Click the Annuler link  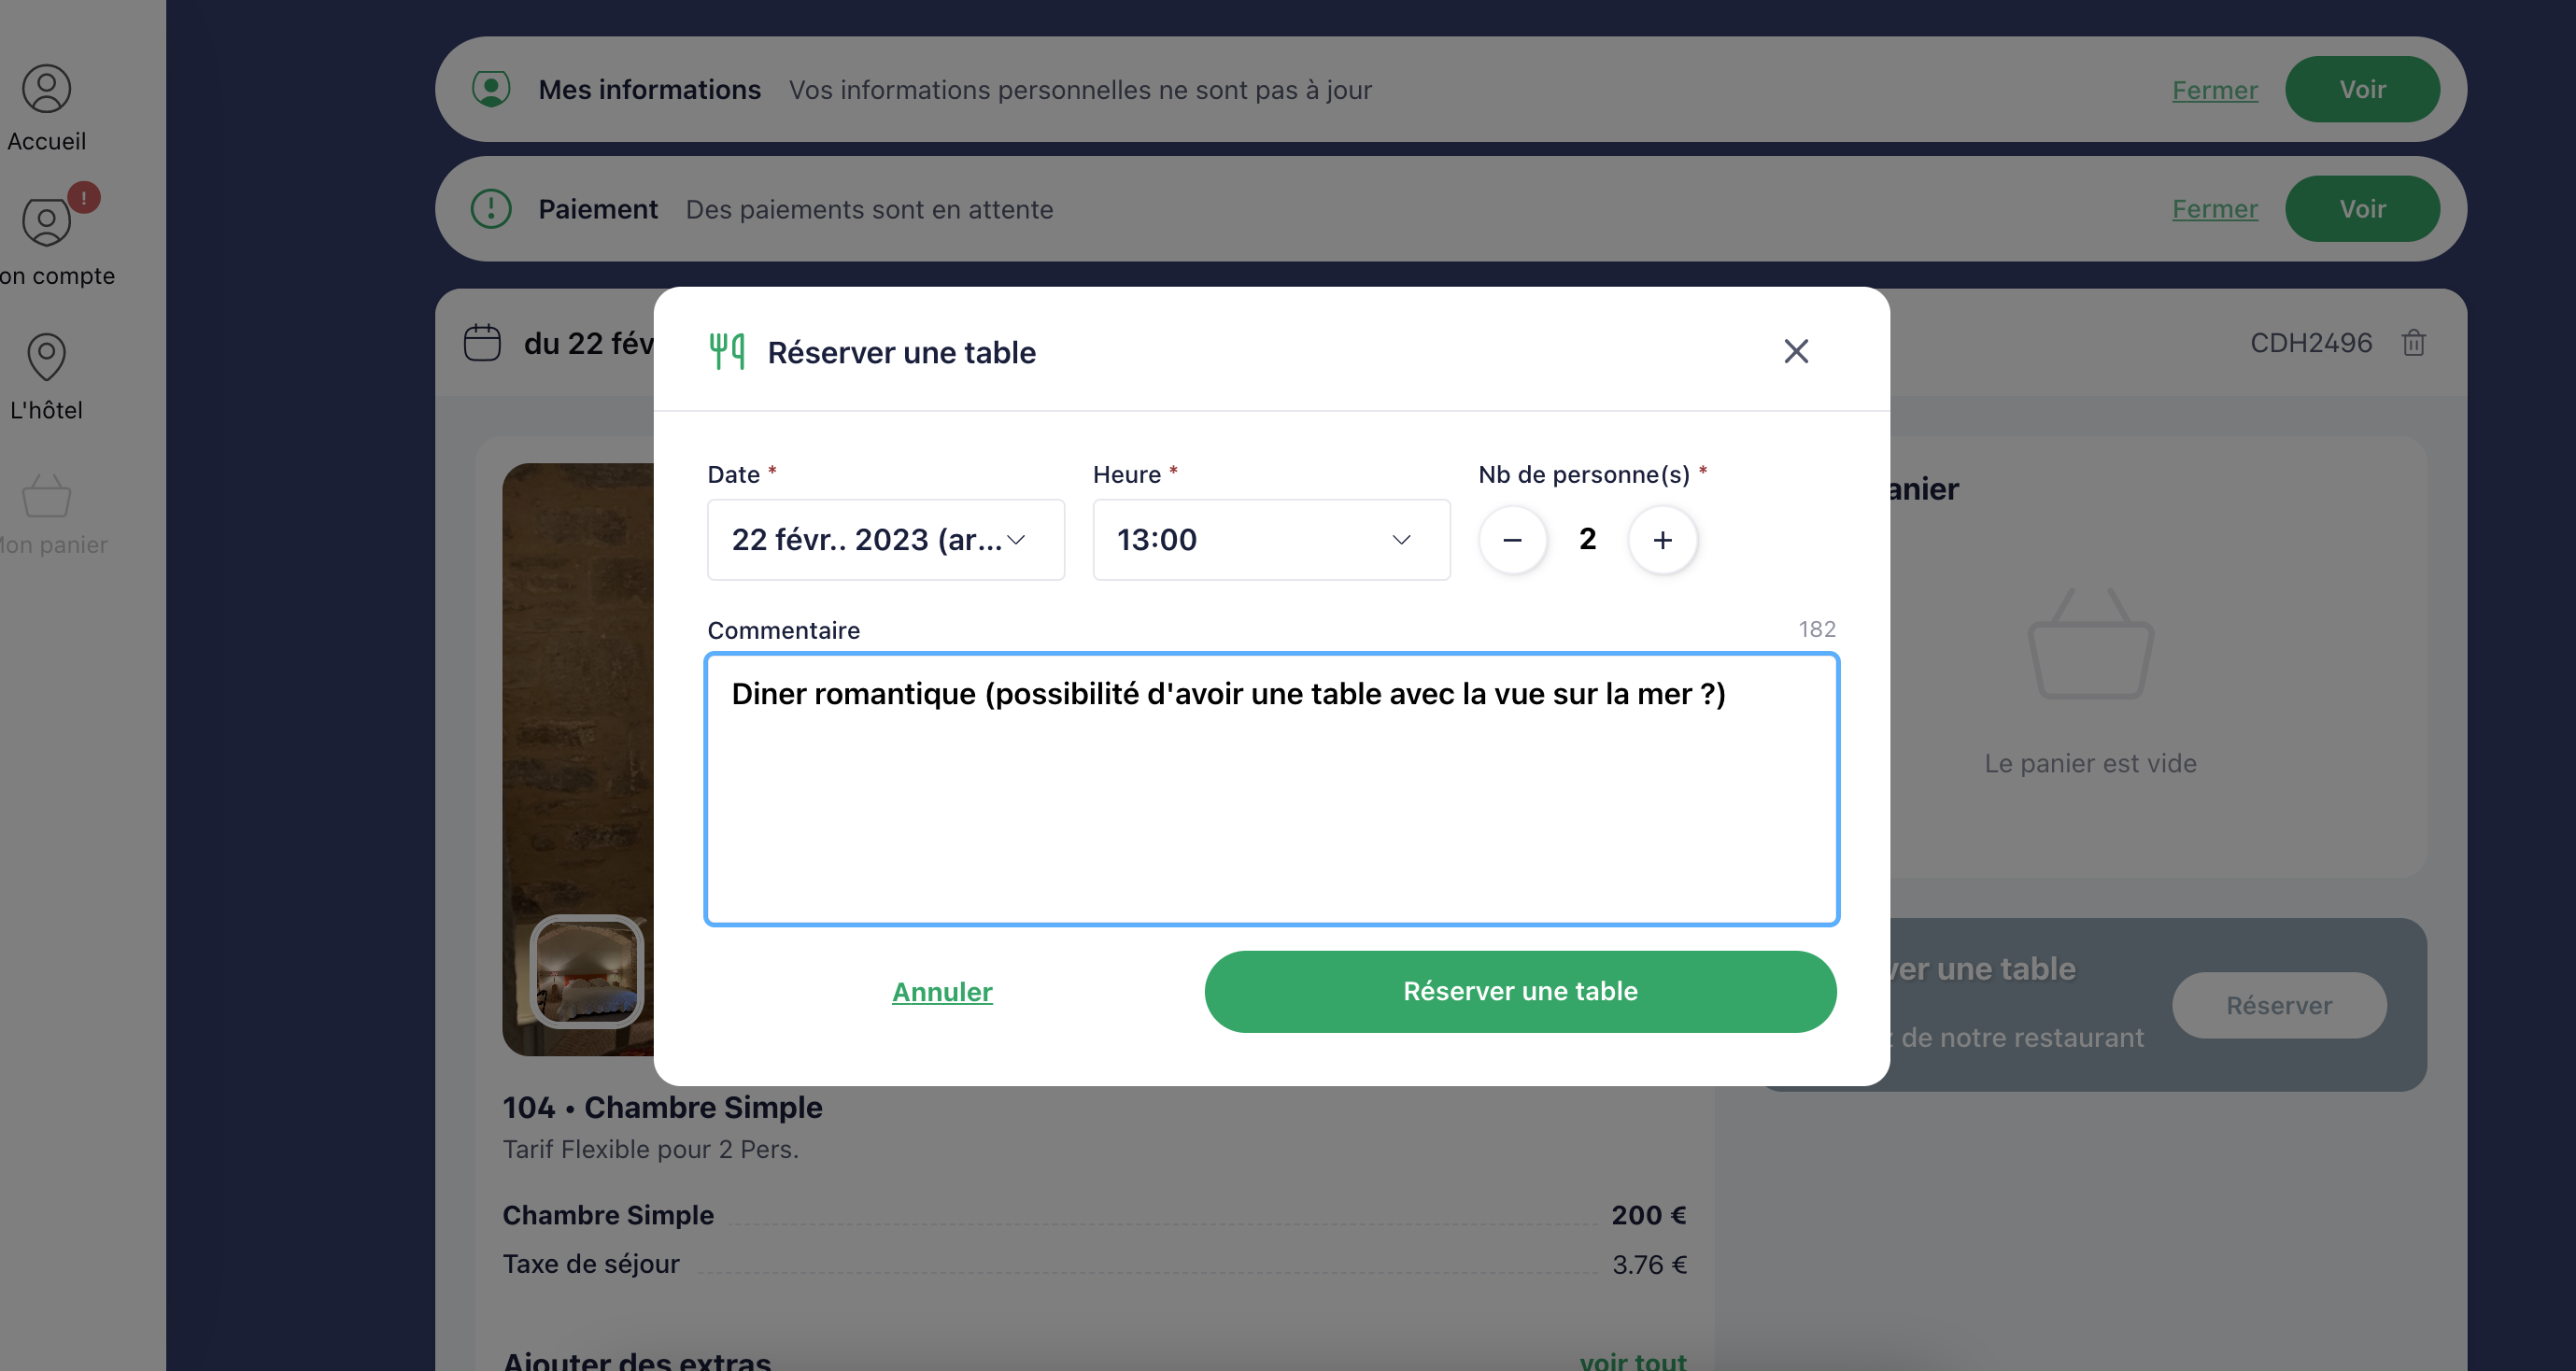tap(942, 992)
